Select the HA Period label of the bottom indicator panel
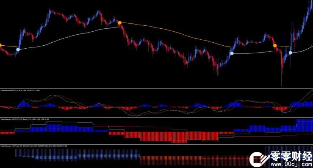This screenshot has width=313, height=168. (34, 146)
